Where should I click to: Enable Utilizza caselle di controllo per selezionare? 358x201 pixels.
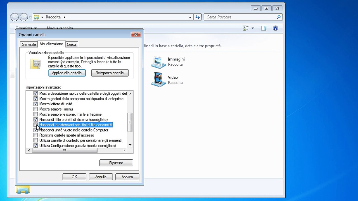[35, 140]
